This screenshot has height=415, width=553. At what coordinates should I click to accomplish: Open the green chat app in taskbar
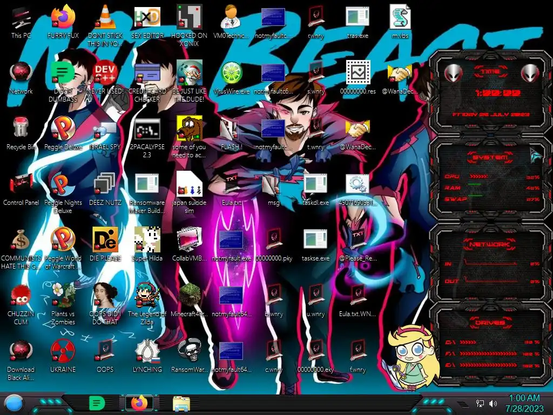[97, 403]
